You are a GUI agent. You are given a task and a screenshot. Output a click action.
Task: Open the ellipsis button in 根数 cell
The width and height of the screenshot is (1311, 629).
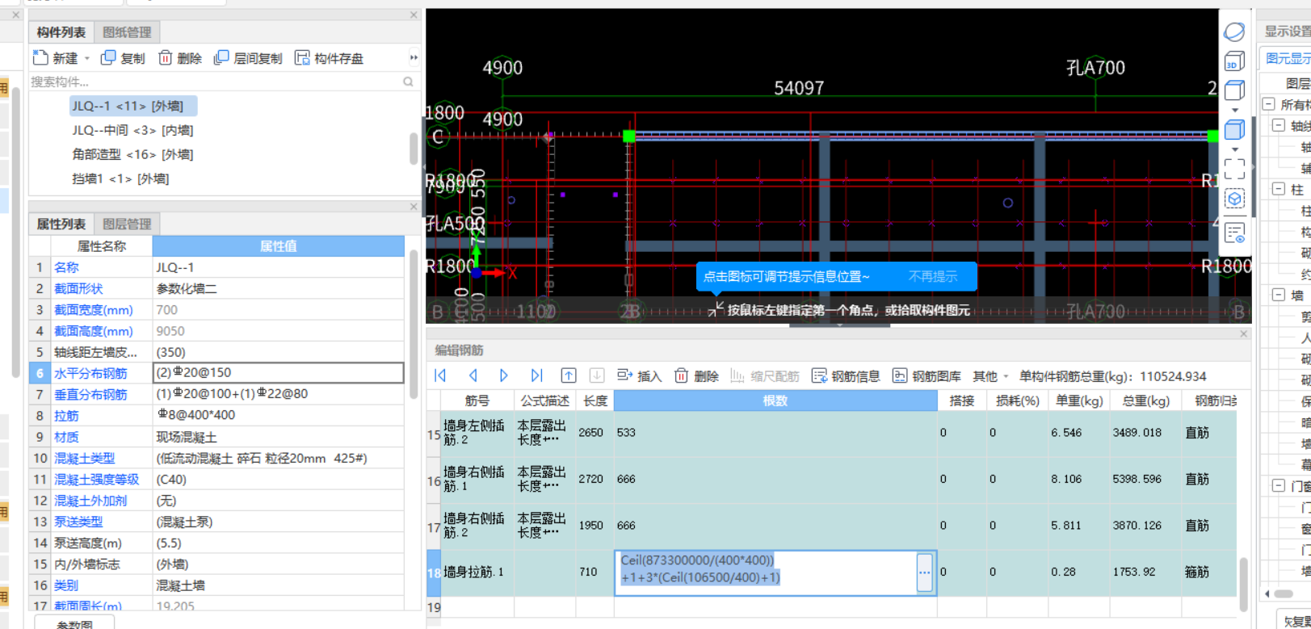(x=925, y=572)
